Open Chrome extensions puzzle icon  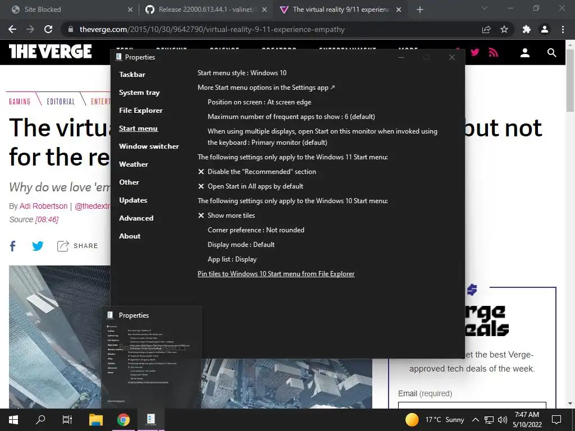[527, 29]
